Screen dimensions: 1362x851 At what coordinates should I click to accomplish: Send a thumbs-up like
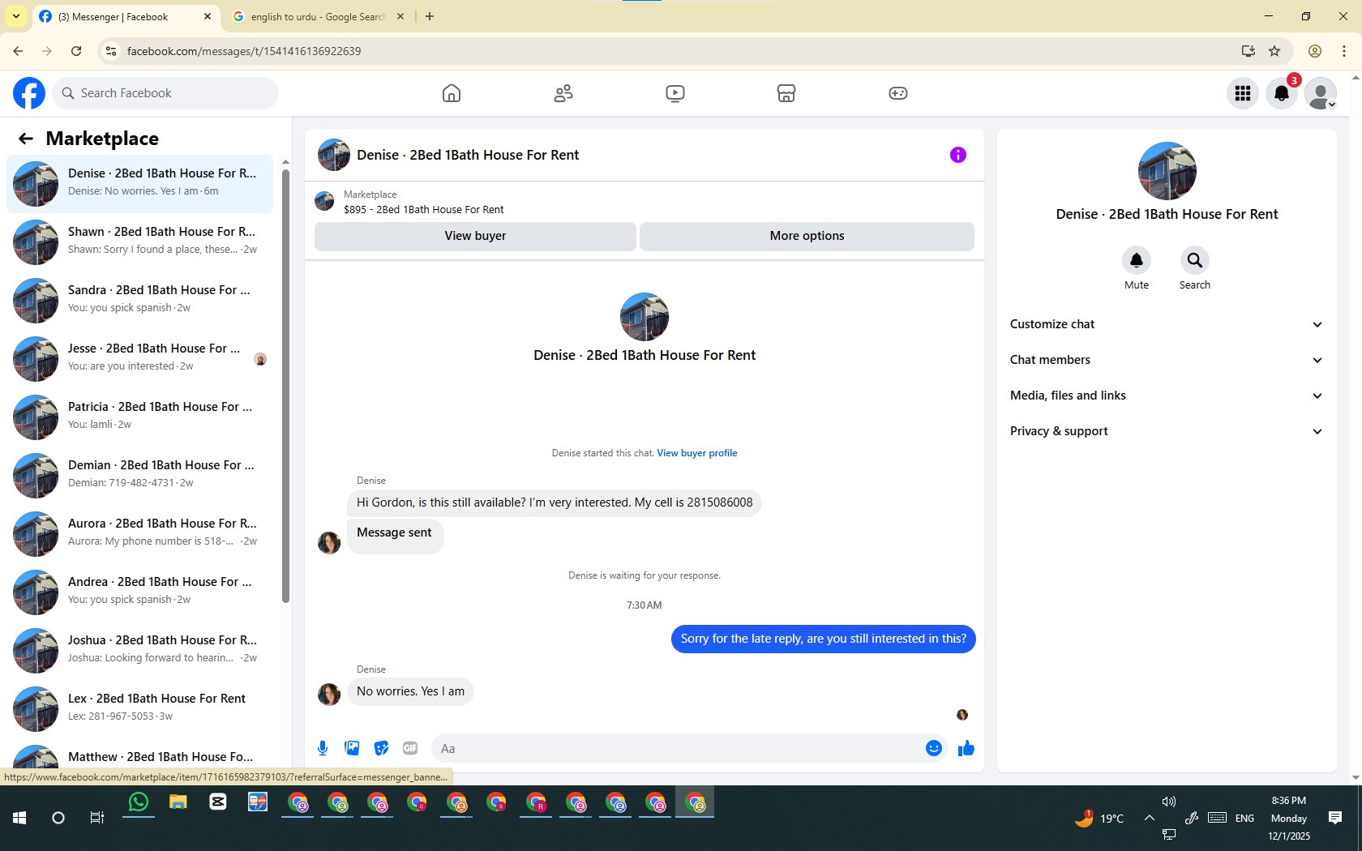(966, 748)
